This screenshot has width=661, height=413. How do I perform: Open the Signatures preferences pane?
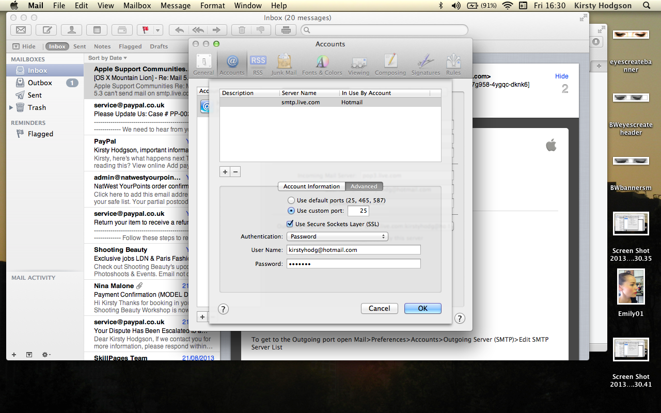426,64
